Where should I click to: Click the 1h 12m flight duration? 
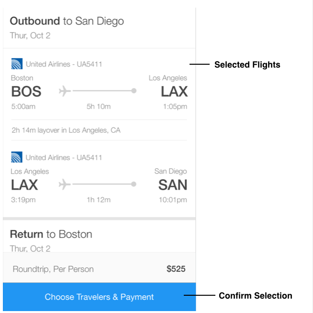click(99, 200)
